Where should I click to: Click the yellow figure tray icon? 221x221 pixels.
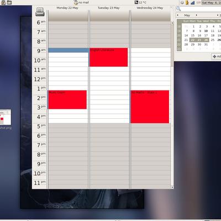[187, 3]
